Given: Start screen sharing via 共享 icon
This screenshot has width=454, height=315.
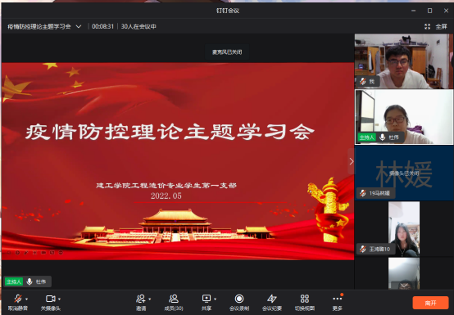Looking at the screenshot, I should [207, 299].
